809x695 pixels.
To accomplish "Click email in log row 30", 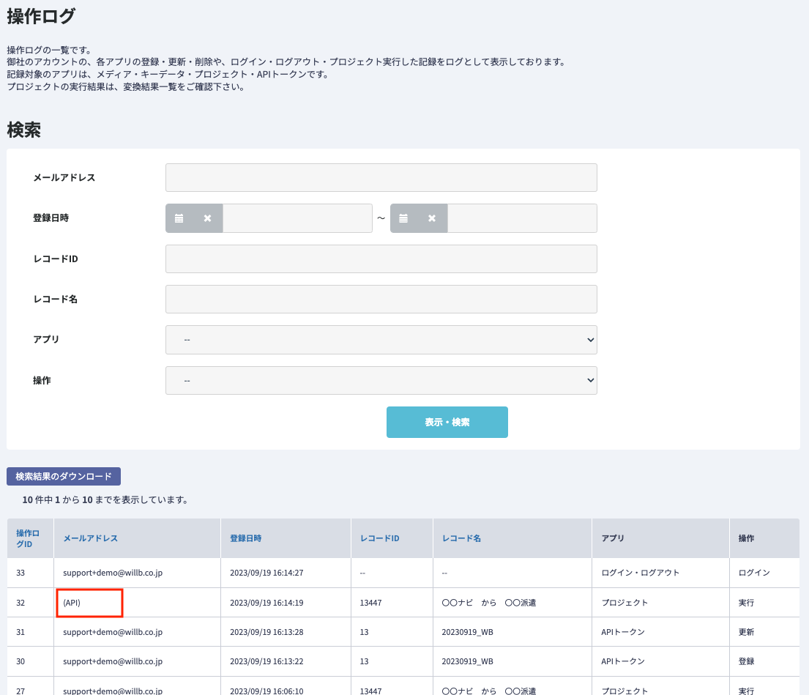I will 113,661.
